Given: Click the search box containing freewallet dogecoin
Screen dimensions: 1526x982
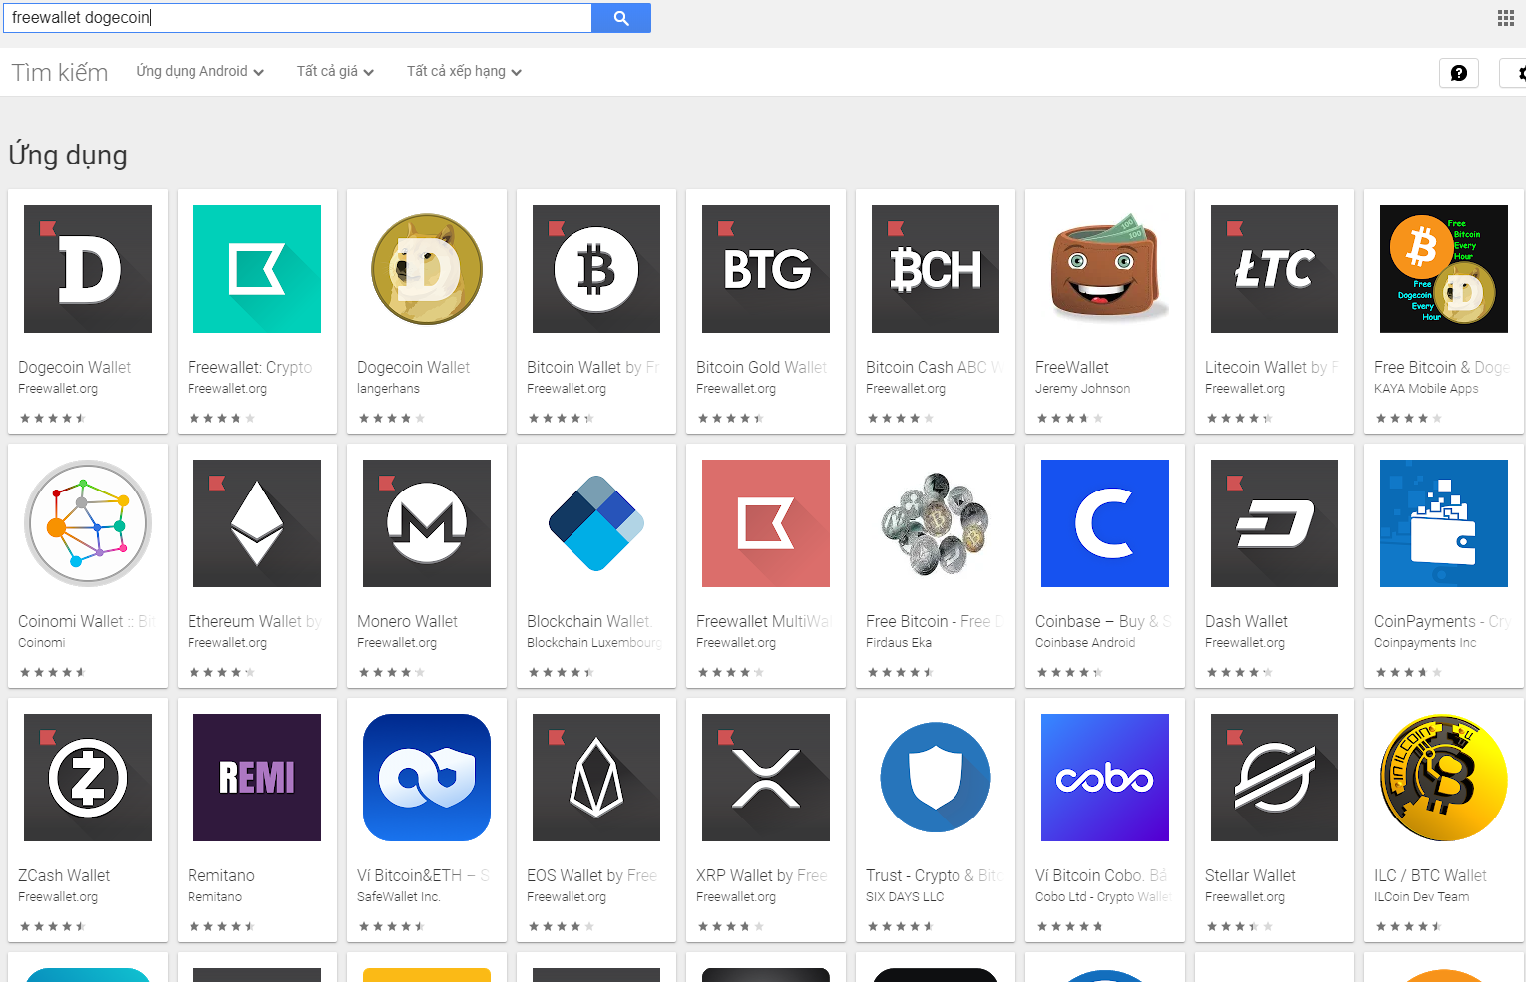Looking at the screenshot, I should (297, 18).
